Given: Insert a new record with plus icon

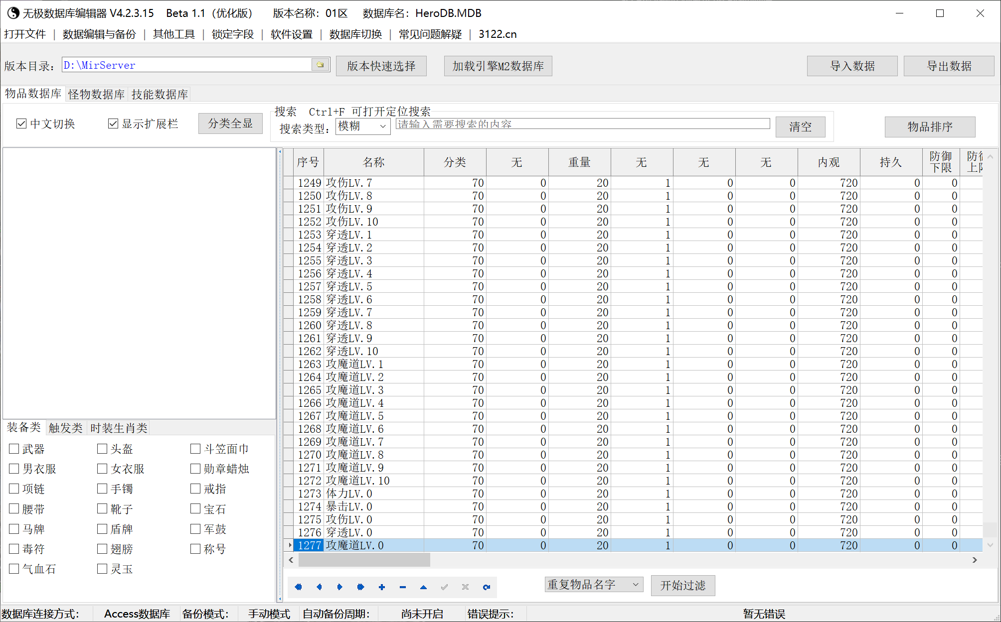Looking at the screenshot, I should point(382,587).
